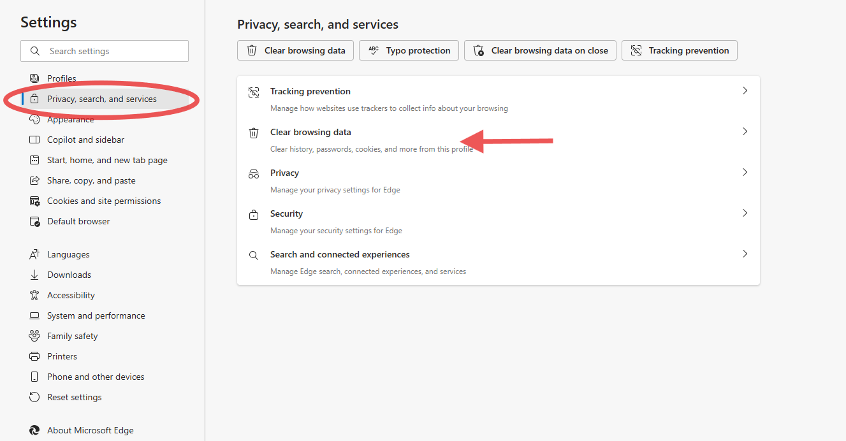
Task: Go to System and performance section
Action: pyautogui.click(x=96, y=315)
